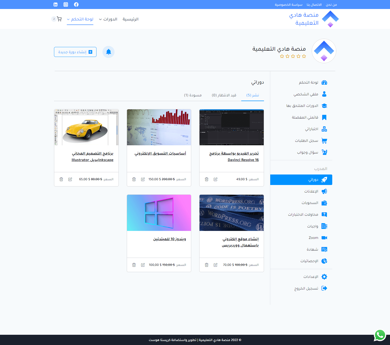Image resolution: width=390 pixels, height=345 pixels.
Task: Delete the ويندوز 10 للمبتدئين course
Action: click(134, 265)
